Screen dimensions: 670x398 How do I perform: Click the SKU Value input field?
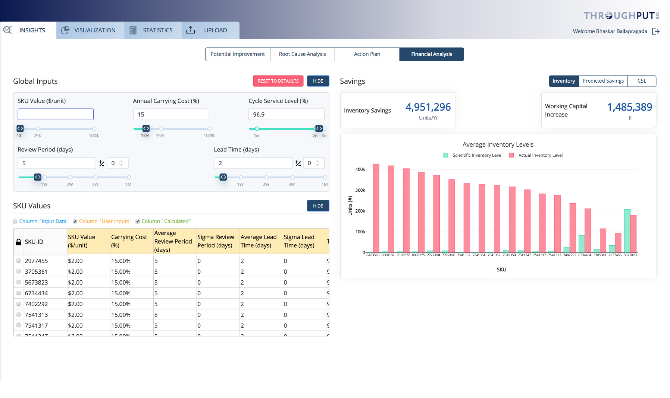(55, 114)
